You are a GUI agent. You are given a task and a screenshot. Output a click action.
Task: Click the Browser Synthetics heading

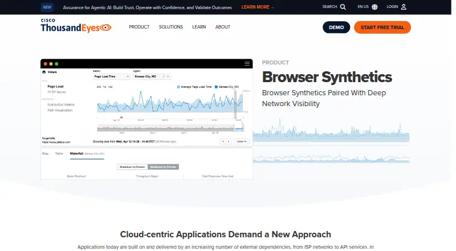pos(327,77)
